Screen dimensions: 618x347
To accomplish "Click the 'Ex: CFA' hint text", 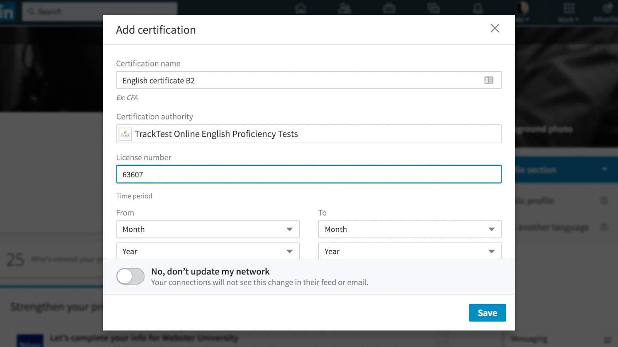I will pyautogui.click(x=127, y=98).
